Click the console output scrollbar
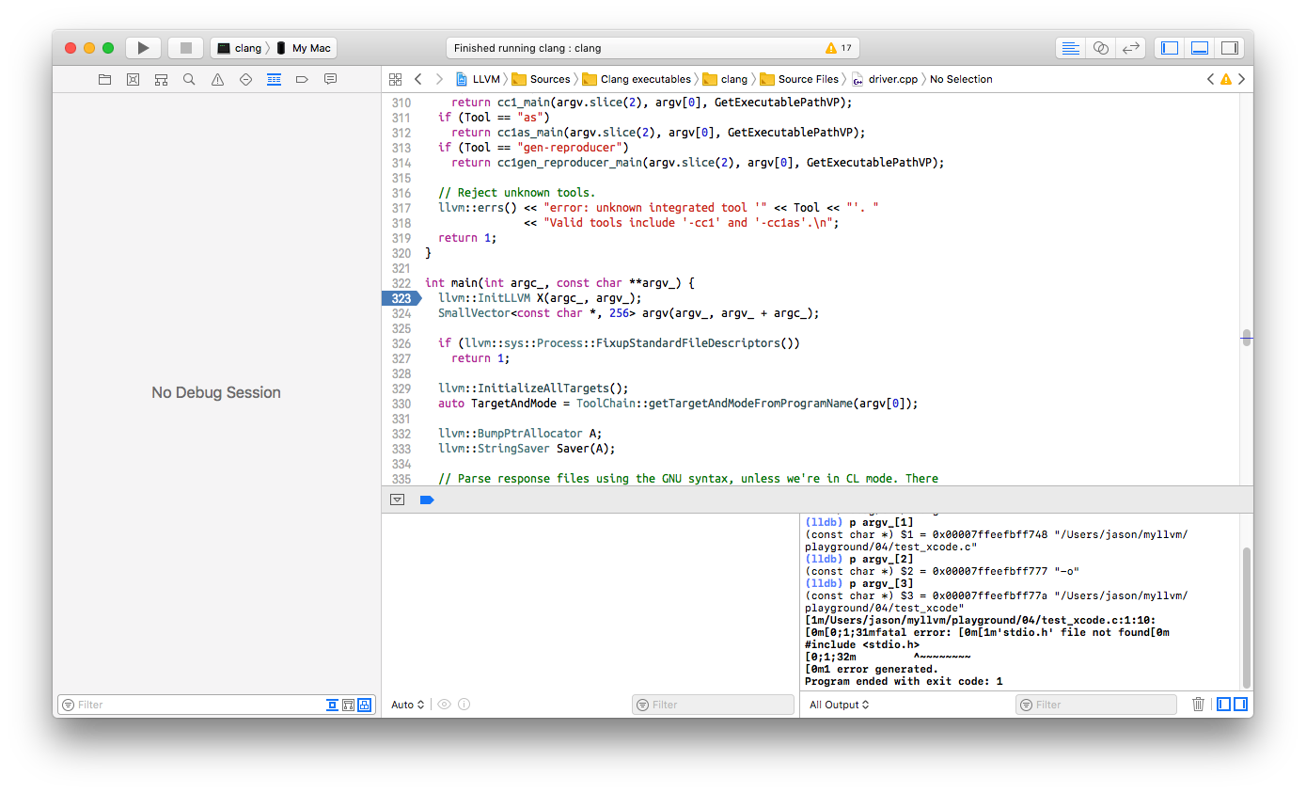 tap(1247, 618)
